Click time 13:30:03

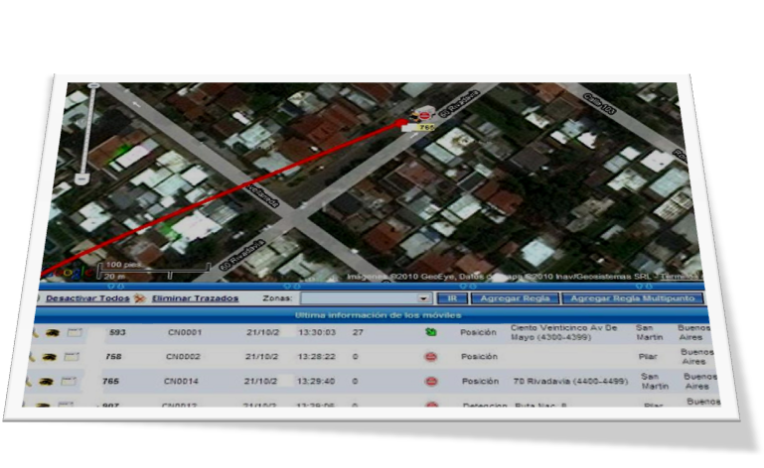317,332
